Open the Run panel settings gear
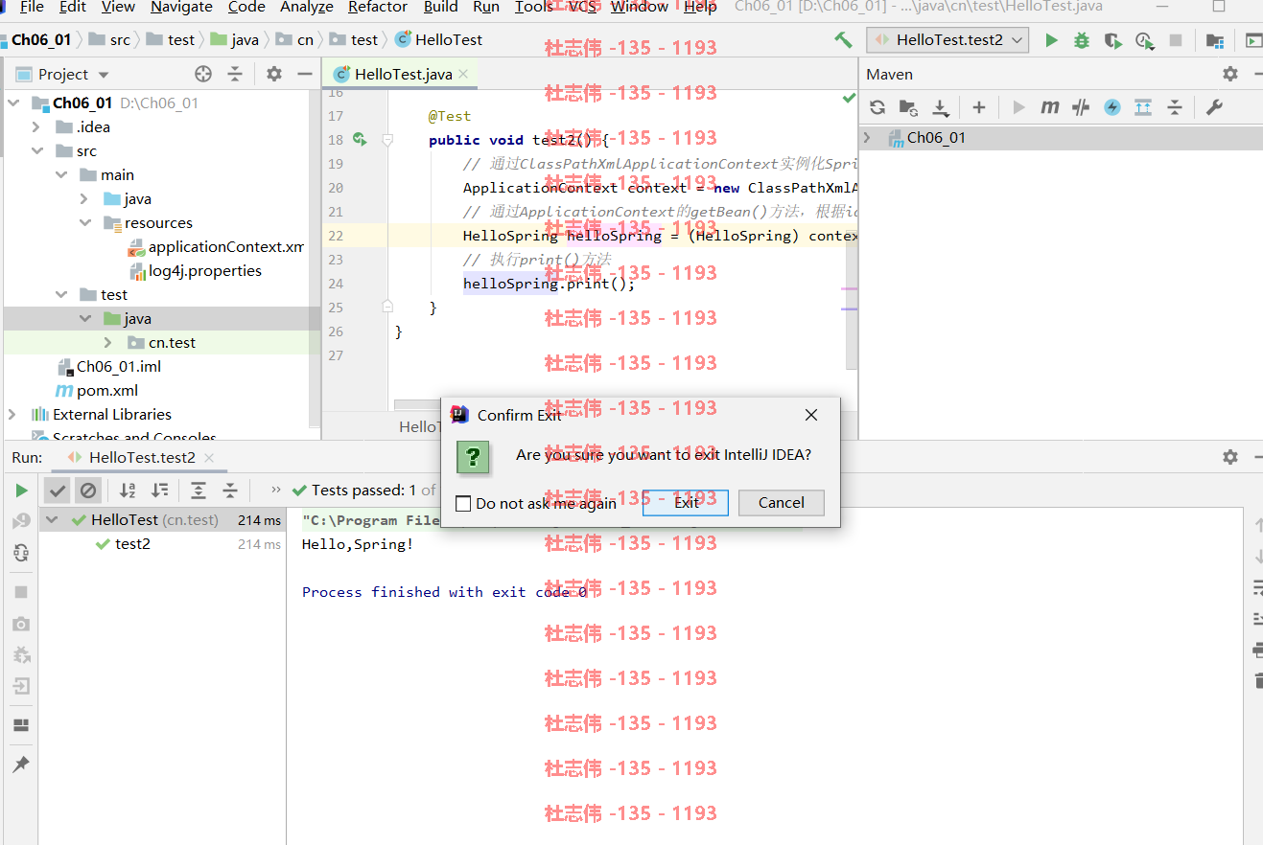Viewport: 1263px width, 845px height. 1230,457
